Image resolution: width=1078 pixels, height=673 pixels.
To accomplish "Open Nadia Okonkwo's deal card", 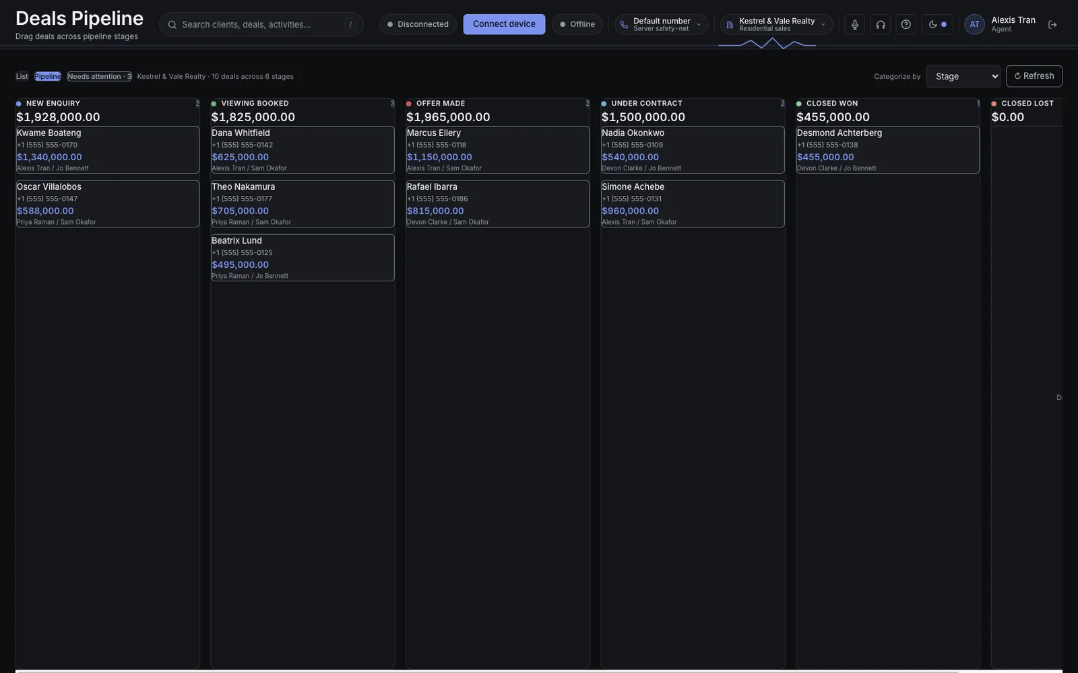I will click(693, 150).
